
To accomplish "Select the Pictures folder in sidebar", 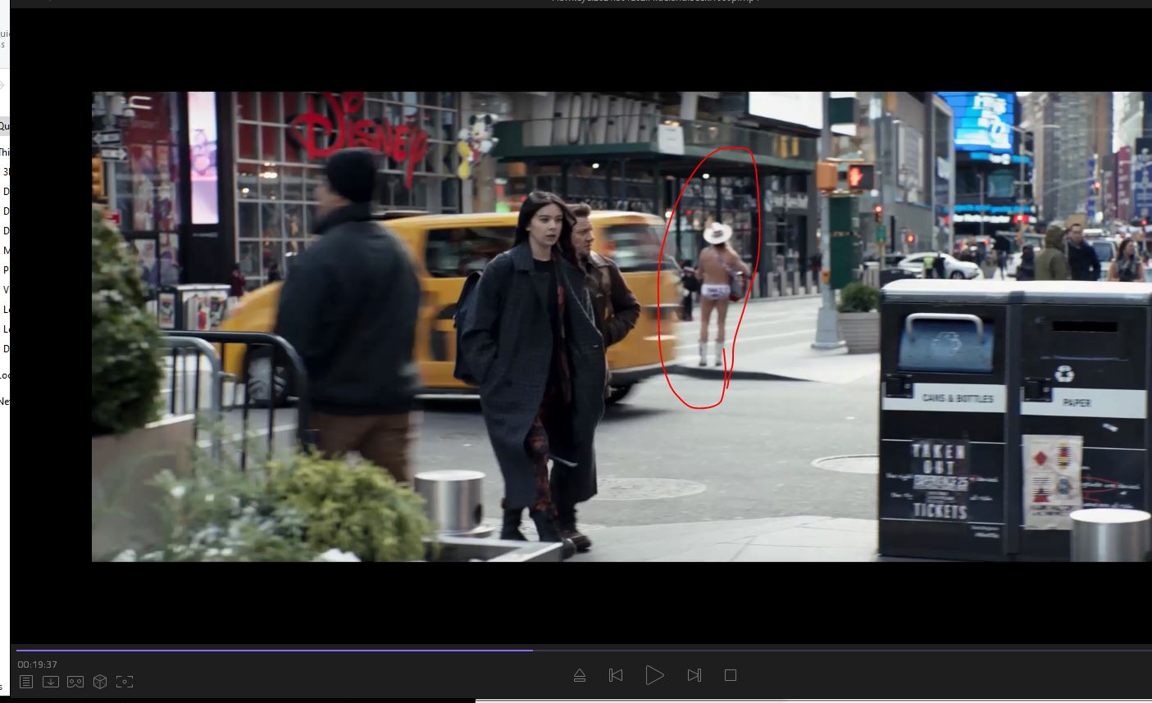I will [6, 270].
